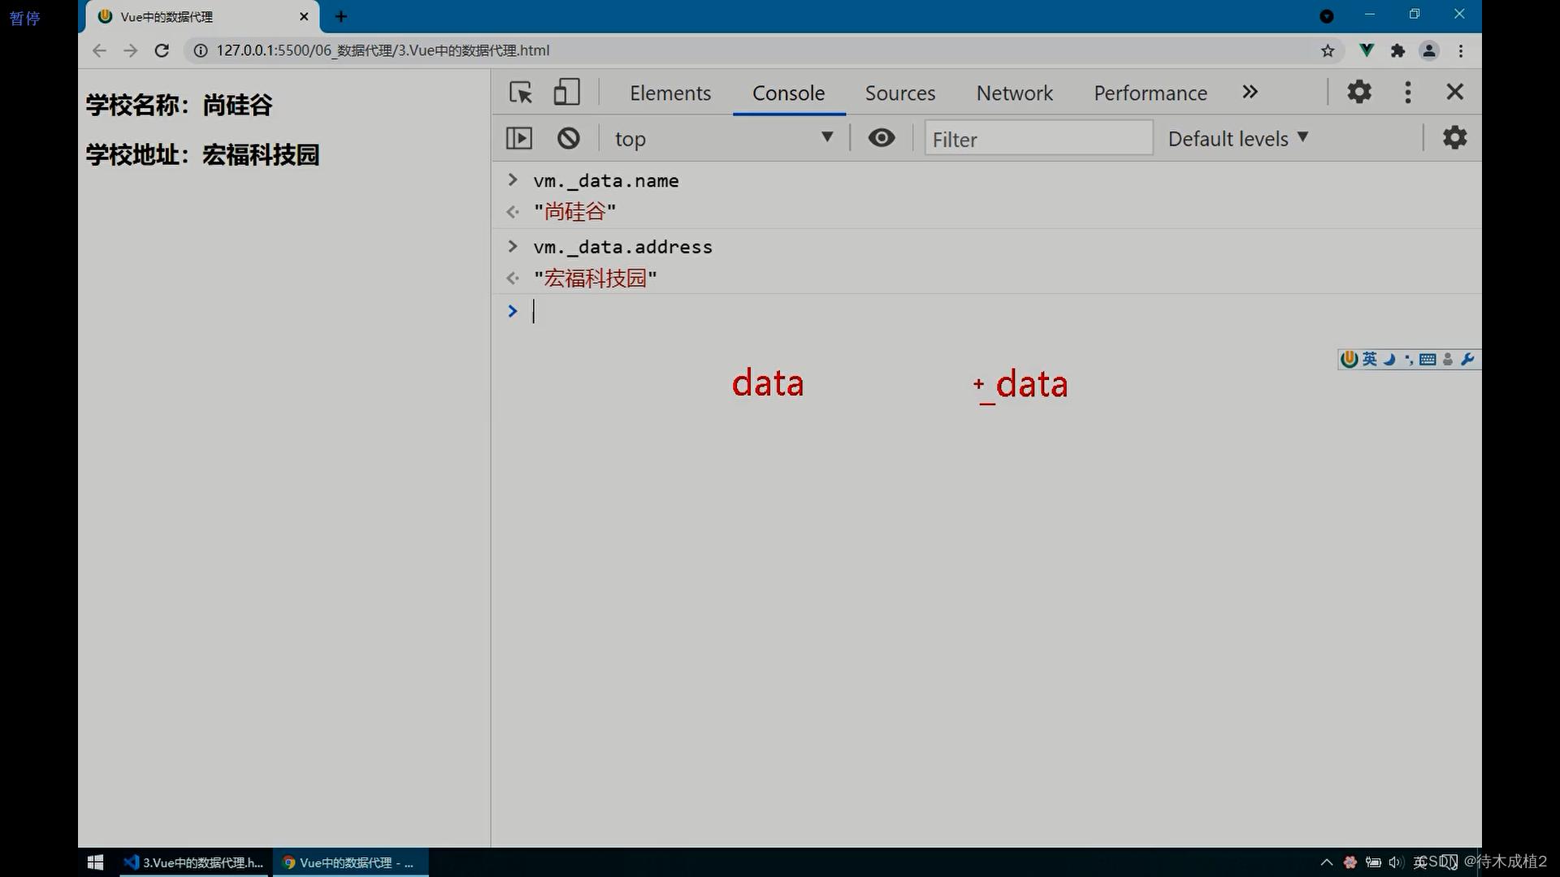Select the Elements tab
The image size is (1560, 877).
tap(669, 92)
